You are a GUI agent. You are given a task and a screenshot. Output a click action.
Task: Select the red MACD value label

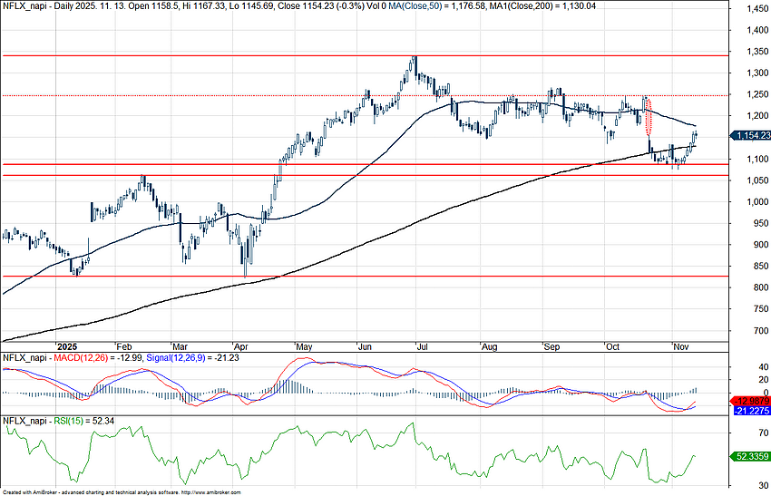[x=751, y=400]
